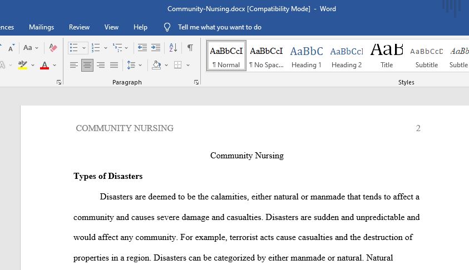Click the Tell me lightbulb icon
Viewport: 469px width, 270px height.
tap(167, 27)
